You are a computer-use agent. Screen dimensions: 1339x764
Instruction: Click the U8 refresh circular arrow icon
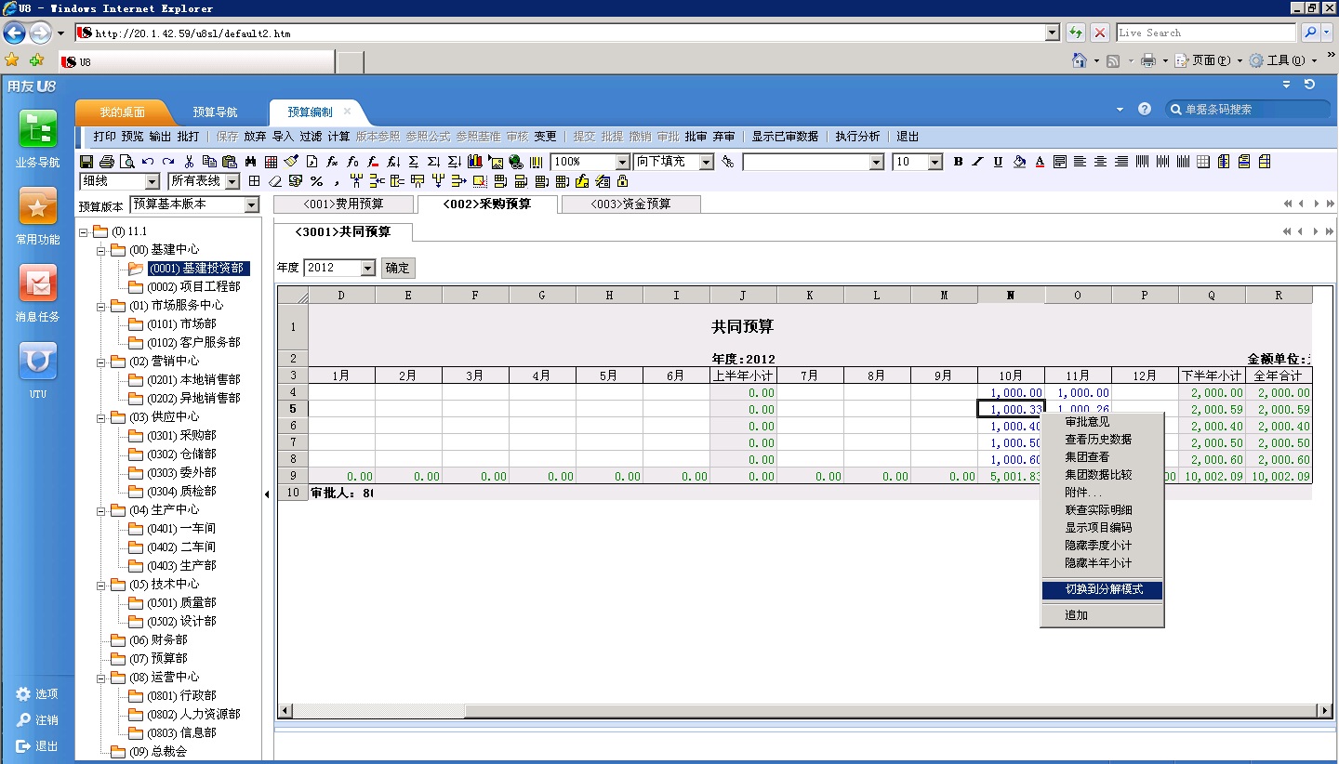1310,85
